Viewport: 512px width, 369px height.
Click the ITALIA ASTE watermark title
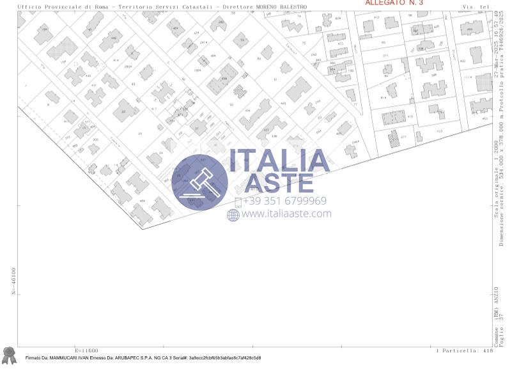(279, 170)
